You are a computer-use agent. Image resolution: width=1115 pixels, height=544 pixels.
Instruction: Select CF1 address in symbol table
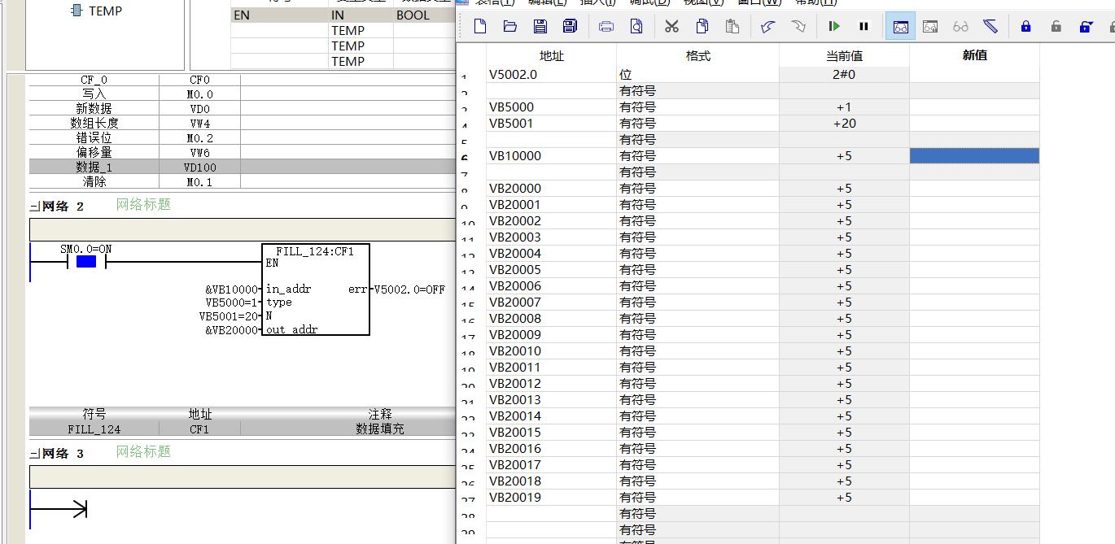pyautogui.click(x=199, y=429)
